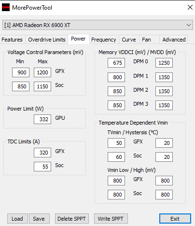Image resolution: width=195 pixels, height=226 pixels.
Task: Expand the AMD Radeon RX 6900 XT dropdown
Action: click(x=97, y=25)
